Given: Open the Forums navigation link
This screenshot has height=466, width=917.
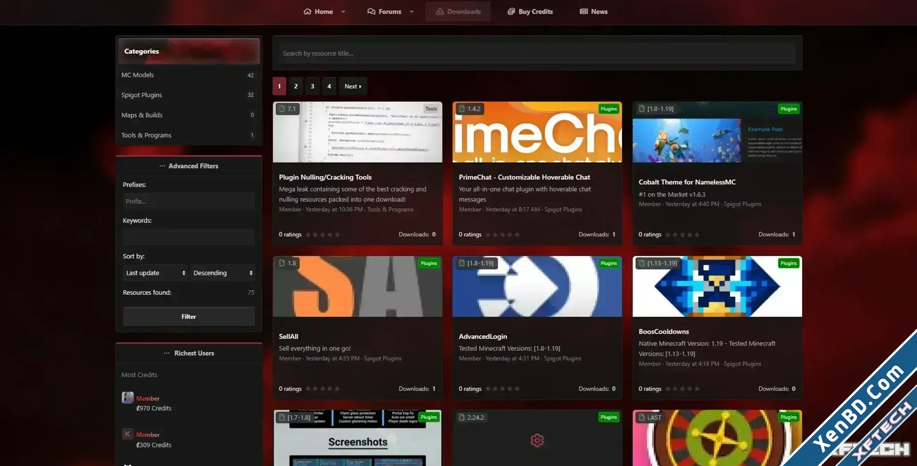Looking at the screenshot, I should [x=384, y=12].
